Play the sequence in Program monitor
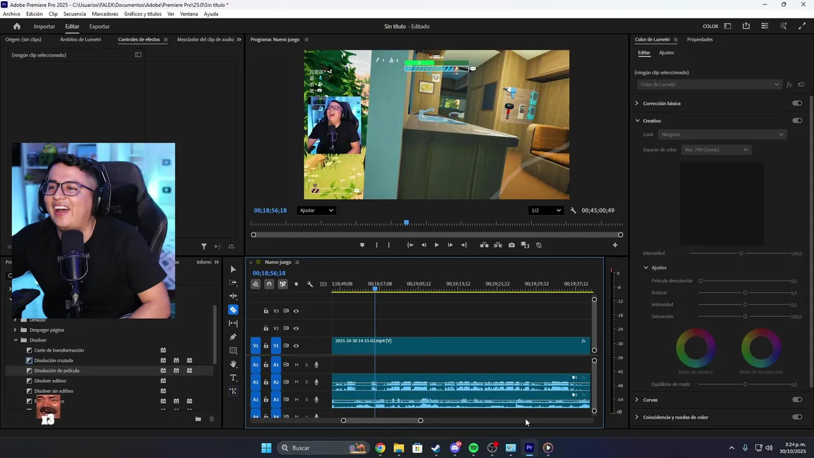 click(436, 245)
